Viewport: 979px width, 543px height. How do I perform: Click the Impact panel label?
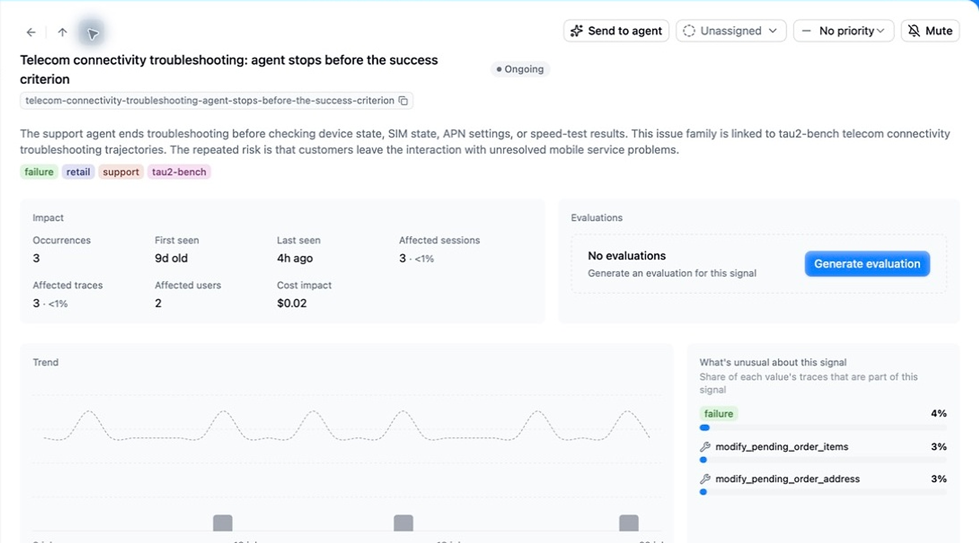(x=48, y=218)
